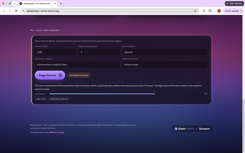Focus the address bar URL
Image resolution: width=245 pixels, height=153 pixels.
(x=109, y=11)
